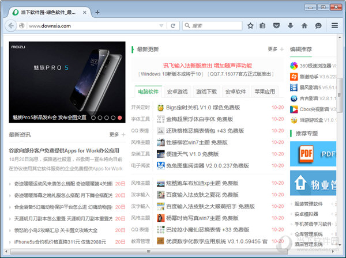Screen dimensions: 346x258
Task: Select the fourth carousel dot on banner
Action: coord(113,117)
